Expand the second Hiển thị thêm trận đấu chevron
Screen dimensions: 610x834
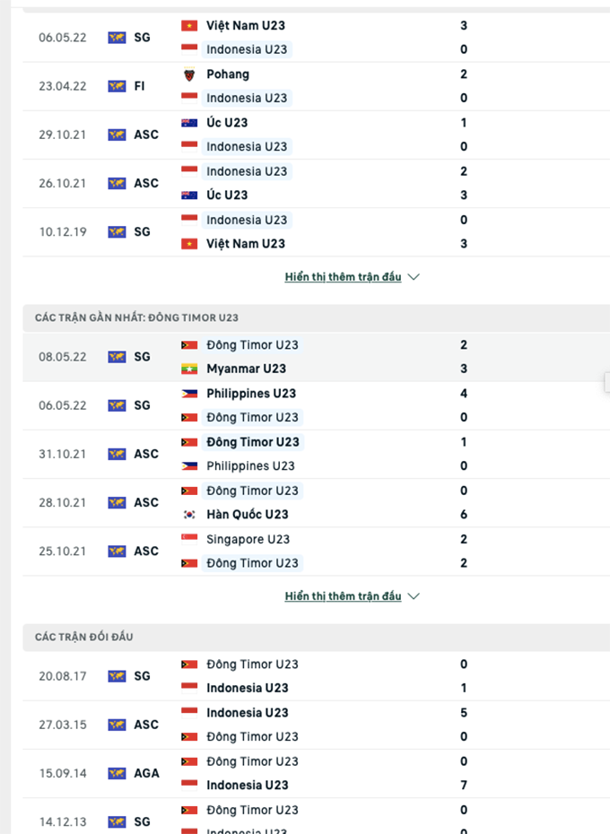pos(414,595)
